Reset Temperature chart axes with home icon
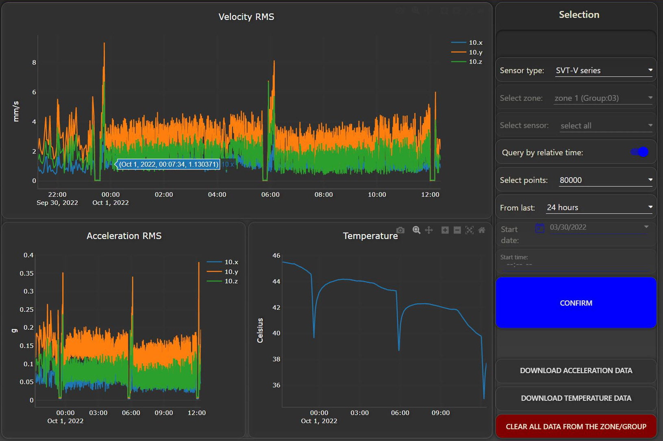 [482, 230]
